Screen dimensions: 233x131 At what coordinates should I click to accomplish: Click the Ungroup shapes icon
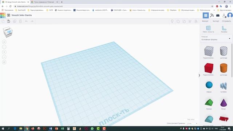coord(184,21)
